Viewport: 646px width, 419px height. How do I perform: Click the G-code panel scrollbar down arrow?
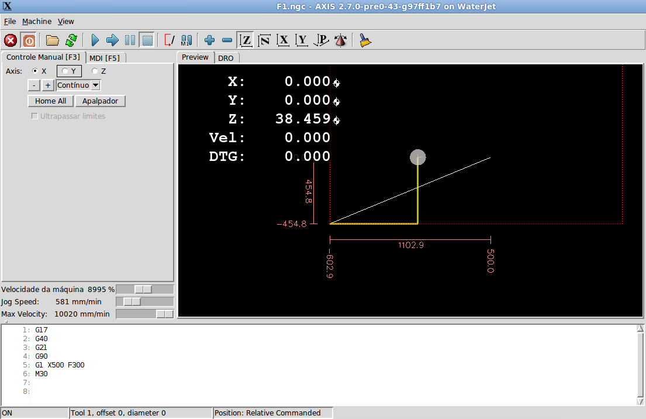(x=640, y=401)
